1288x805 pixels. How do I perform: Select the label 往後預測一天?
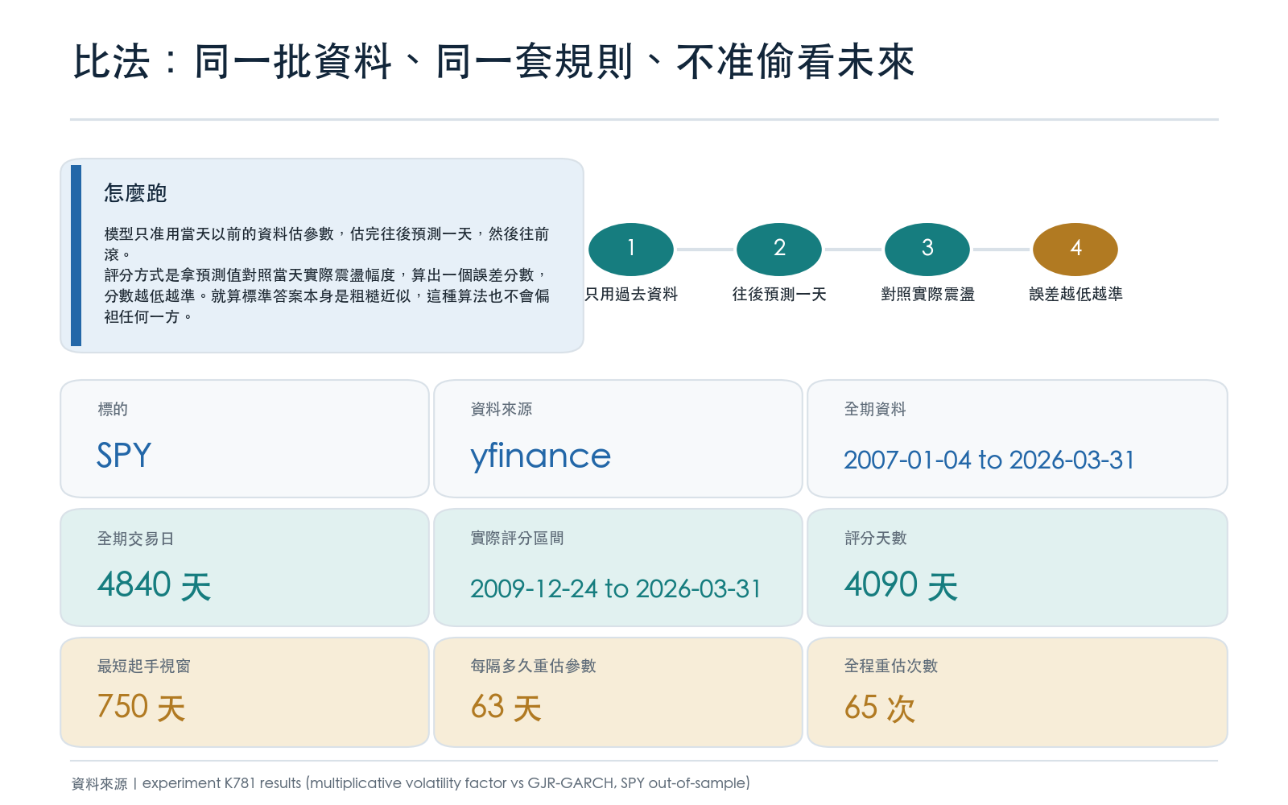pyautogui.click(x=779, y=295)
